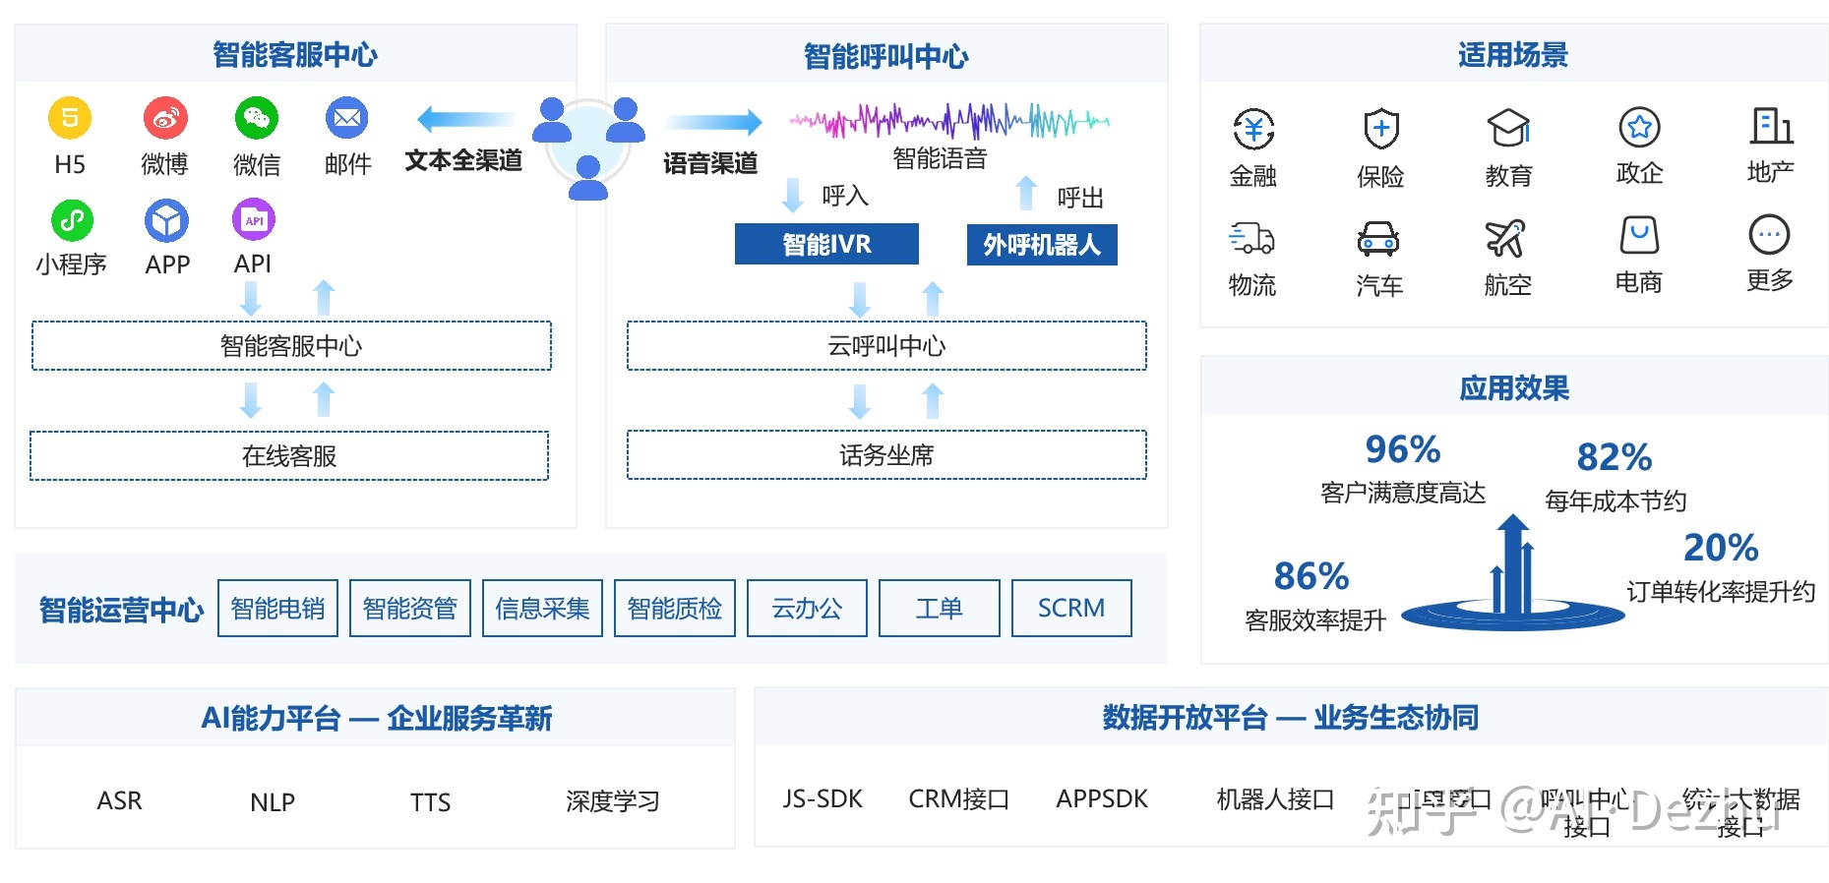Screen dimensions: 1829x883
Task: Click the 智能语音 label
Action: click(x=940, y=158)
